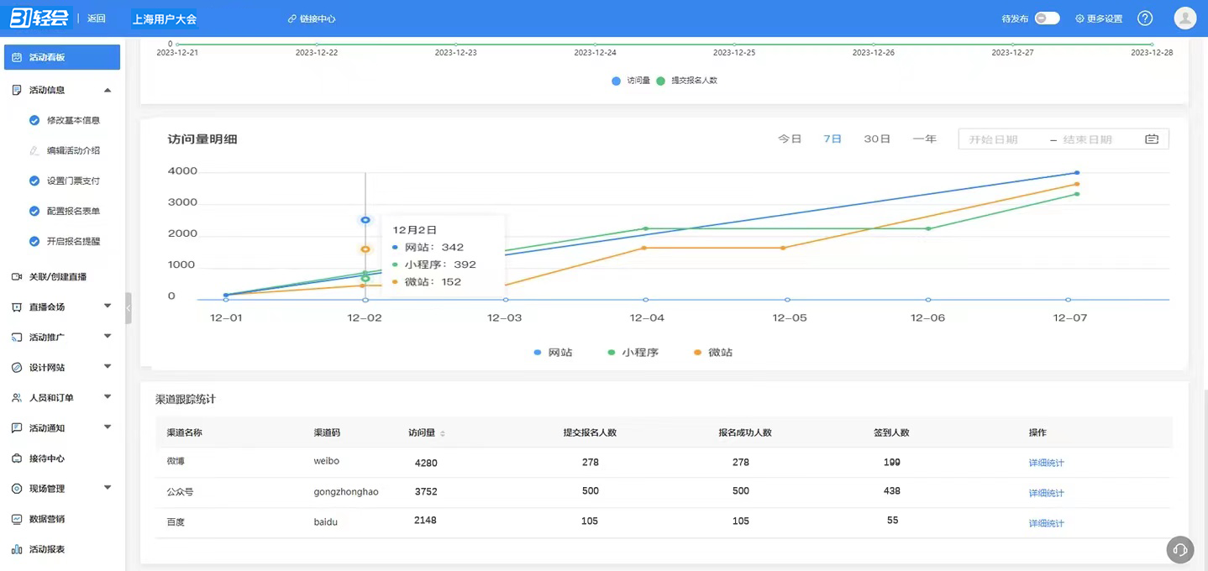1208x571 pixels.
Task: Click the 网站 blue legend marker
Action: (x=538, y=353)
